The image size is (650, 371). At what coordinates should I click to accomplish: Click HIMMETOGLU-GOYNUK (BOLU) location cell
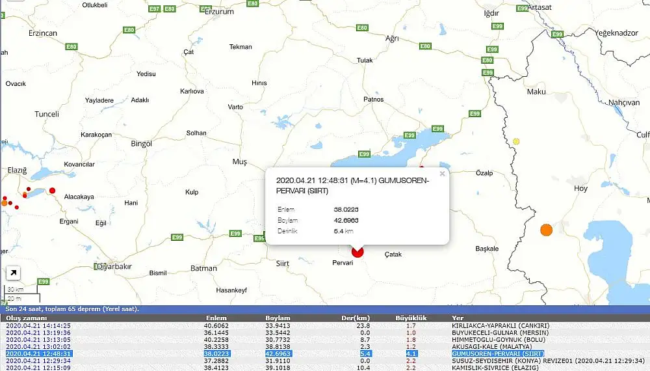click(x=499, y=340)
